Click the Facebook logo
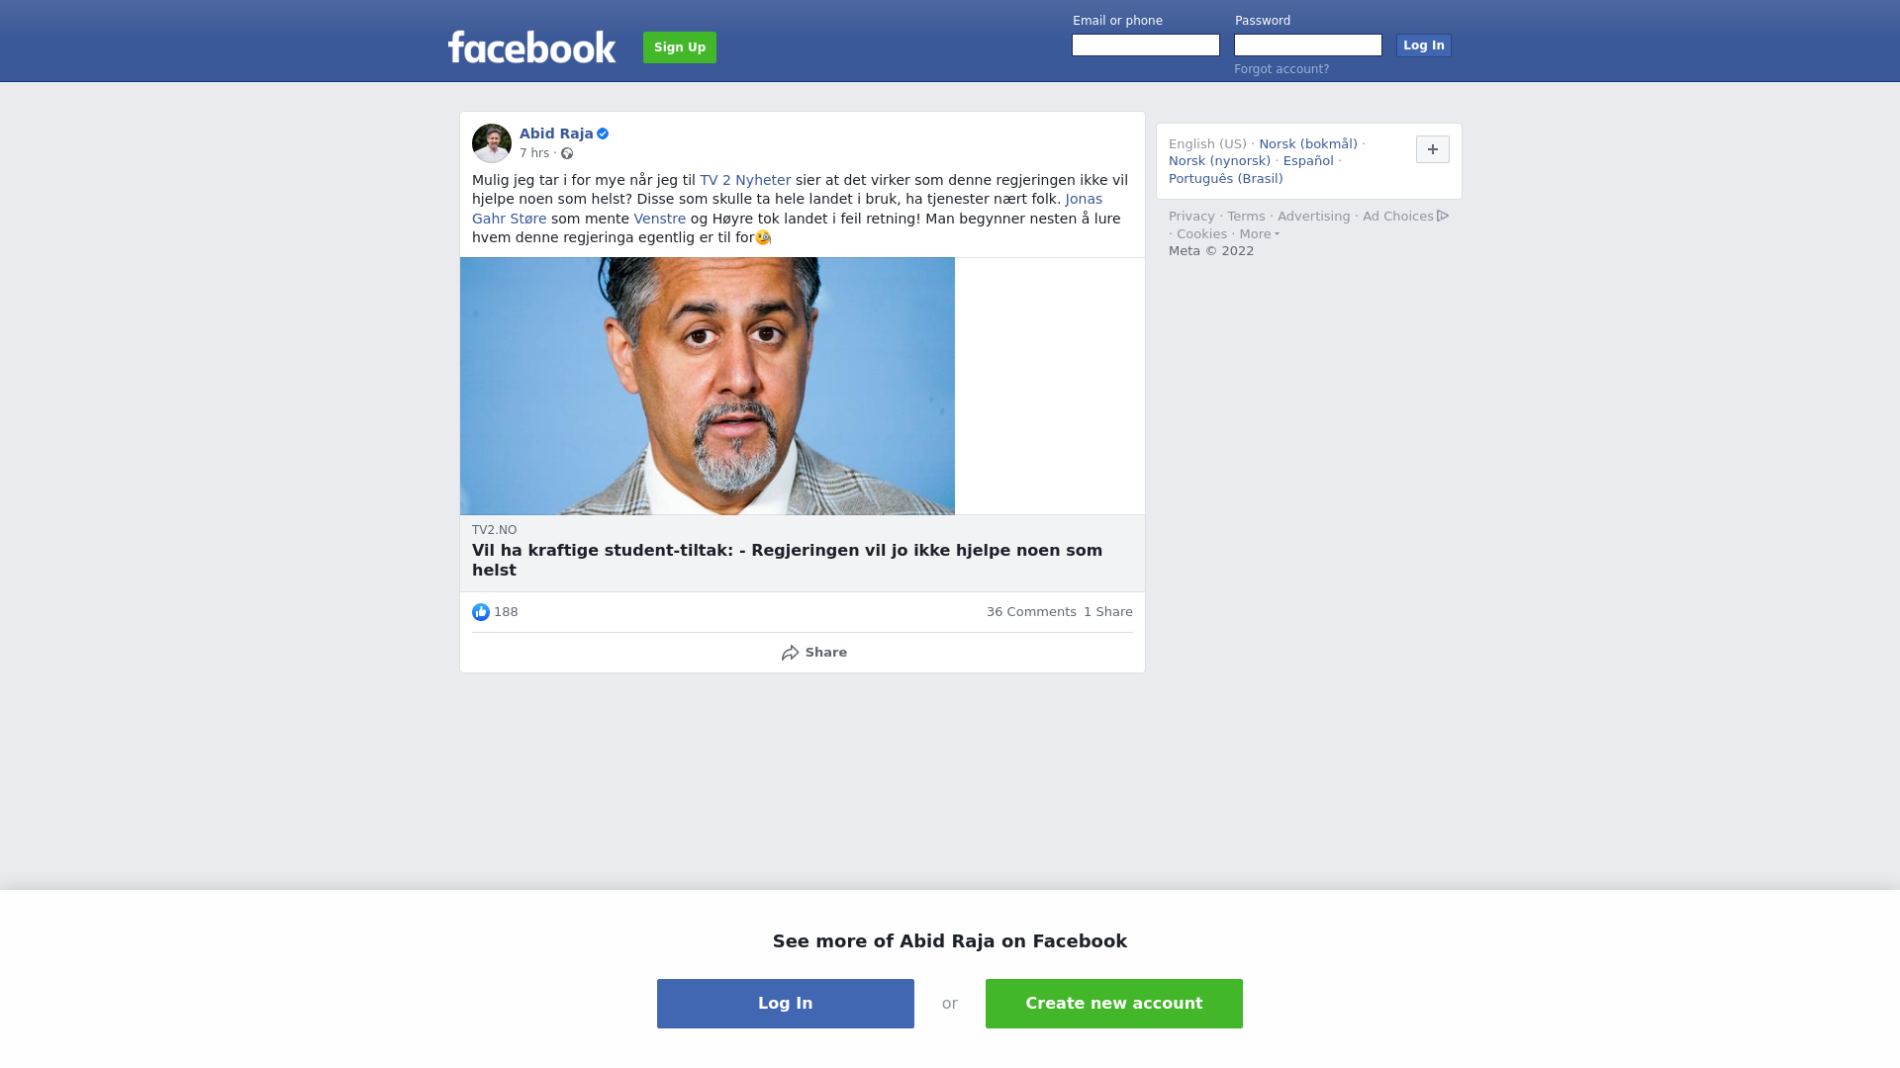This screenshot has width=1900, height=1068. click(531, 47)
